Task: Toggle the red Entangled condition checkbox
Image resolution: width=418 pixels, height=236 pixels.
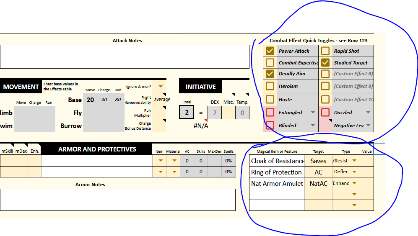Action: point(270,112)
